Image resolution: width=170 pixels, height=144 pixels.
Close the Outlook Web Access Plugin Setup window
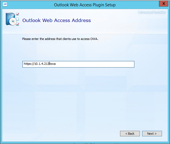pyautogui.click(x=164, y=4)
